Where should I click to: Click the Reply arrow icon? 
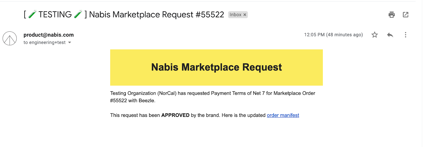click(x=390, y=35)
